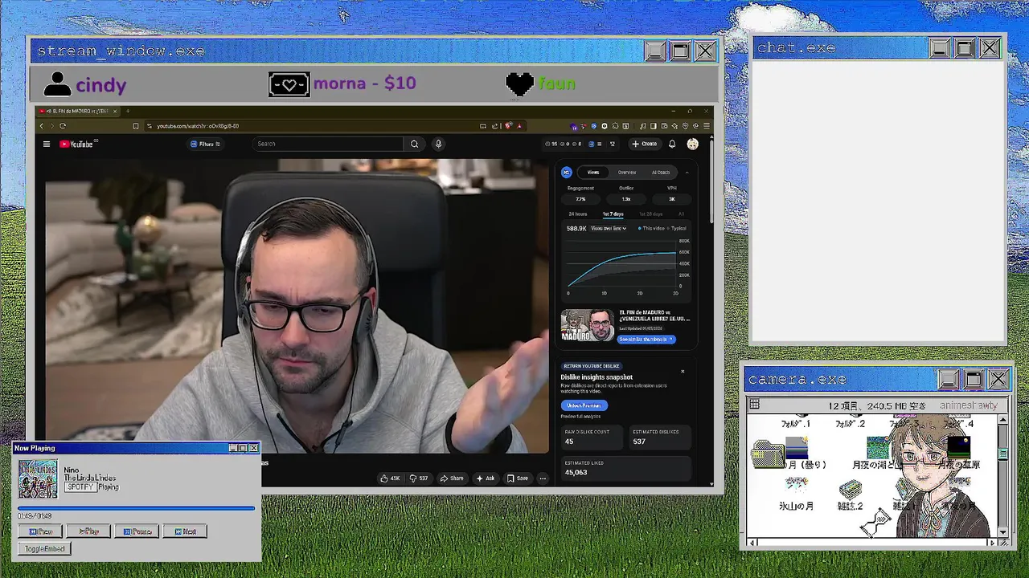Click camera.exe horizontal scrollbar left arrow

[752, 543]
